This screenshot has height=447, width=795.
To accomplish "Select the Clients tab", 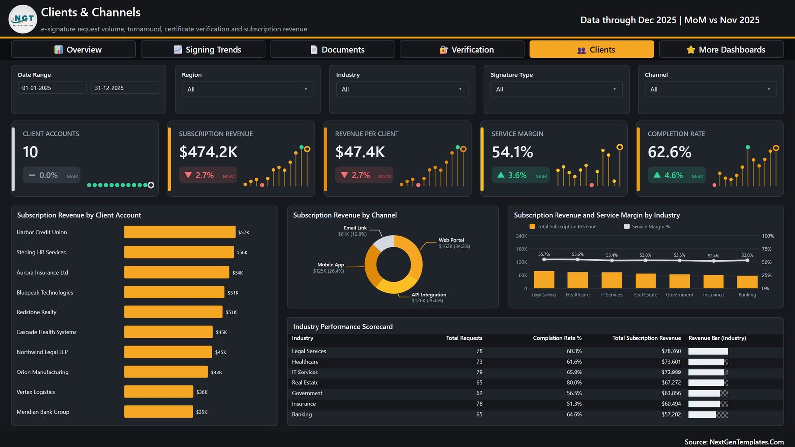I will click(592, 49).
